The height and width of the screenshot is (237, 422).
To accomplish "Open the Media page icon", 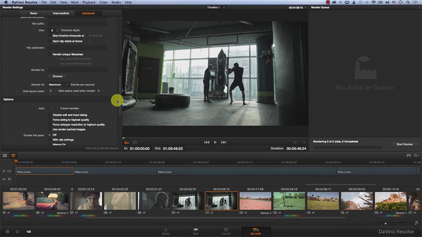I will tap(166, 231).
